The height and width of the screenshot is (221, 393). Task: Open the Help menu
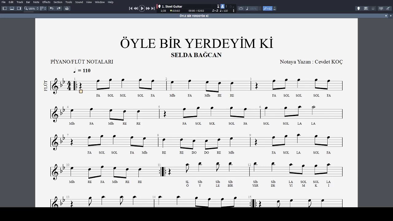(111, 2)
